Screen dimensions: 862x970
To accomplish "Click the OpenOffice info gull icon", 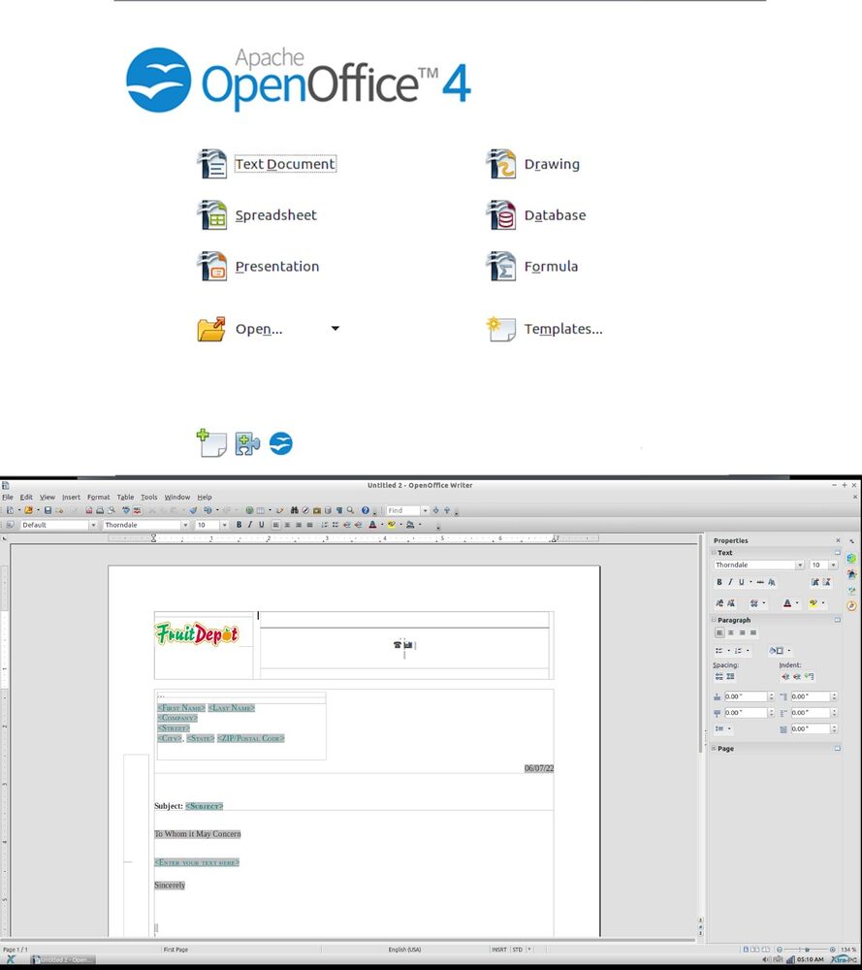I will [281, 443].
